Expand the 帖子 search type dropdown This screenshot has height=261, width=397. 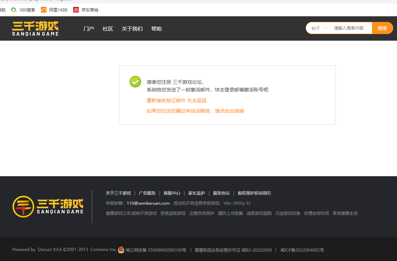point(319,28)
